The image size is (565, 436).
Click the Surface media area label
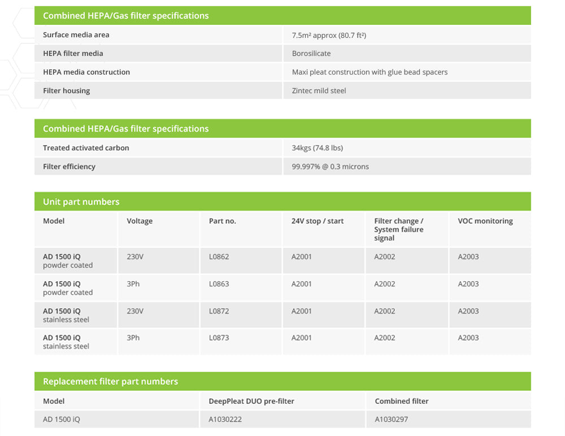click(x=76, y=35)
